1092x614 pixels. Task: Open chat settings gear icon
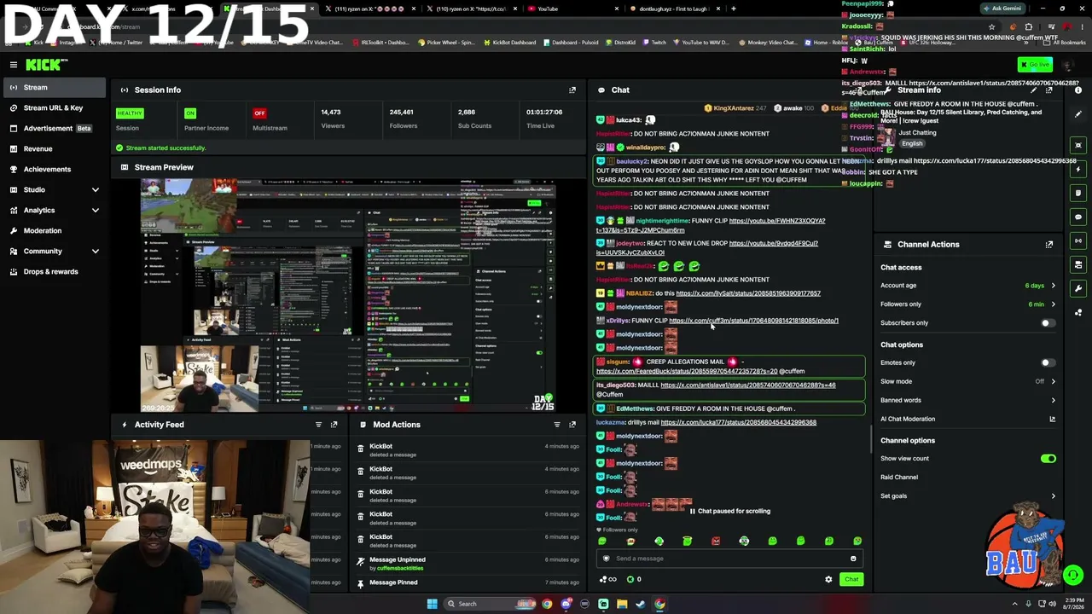(x=828, y=580)
